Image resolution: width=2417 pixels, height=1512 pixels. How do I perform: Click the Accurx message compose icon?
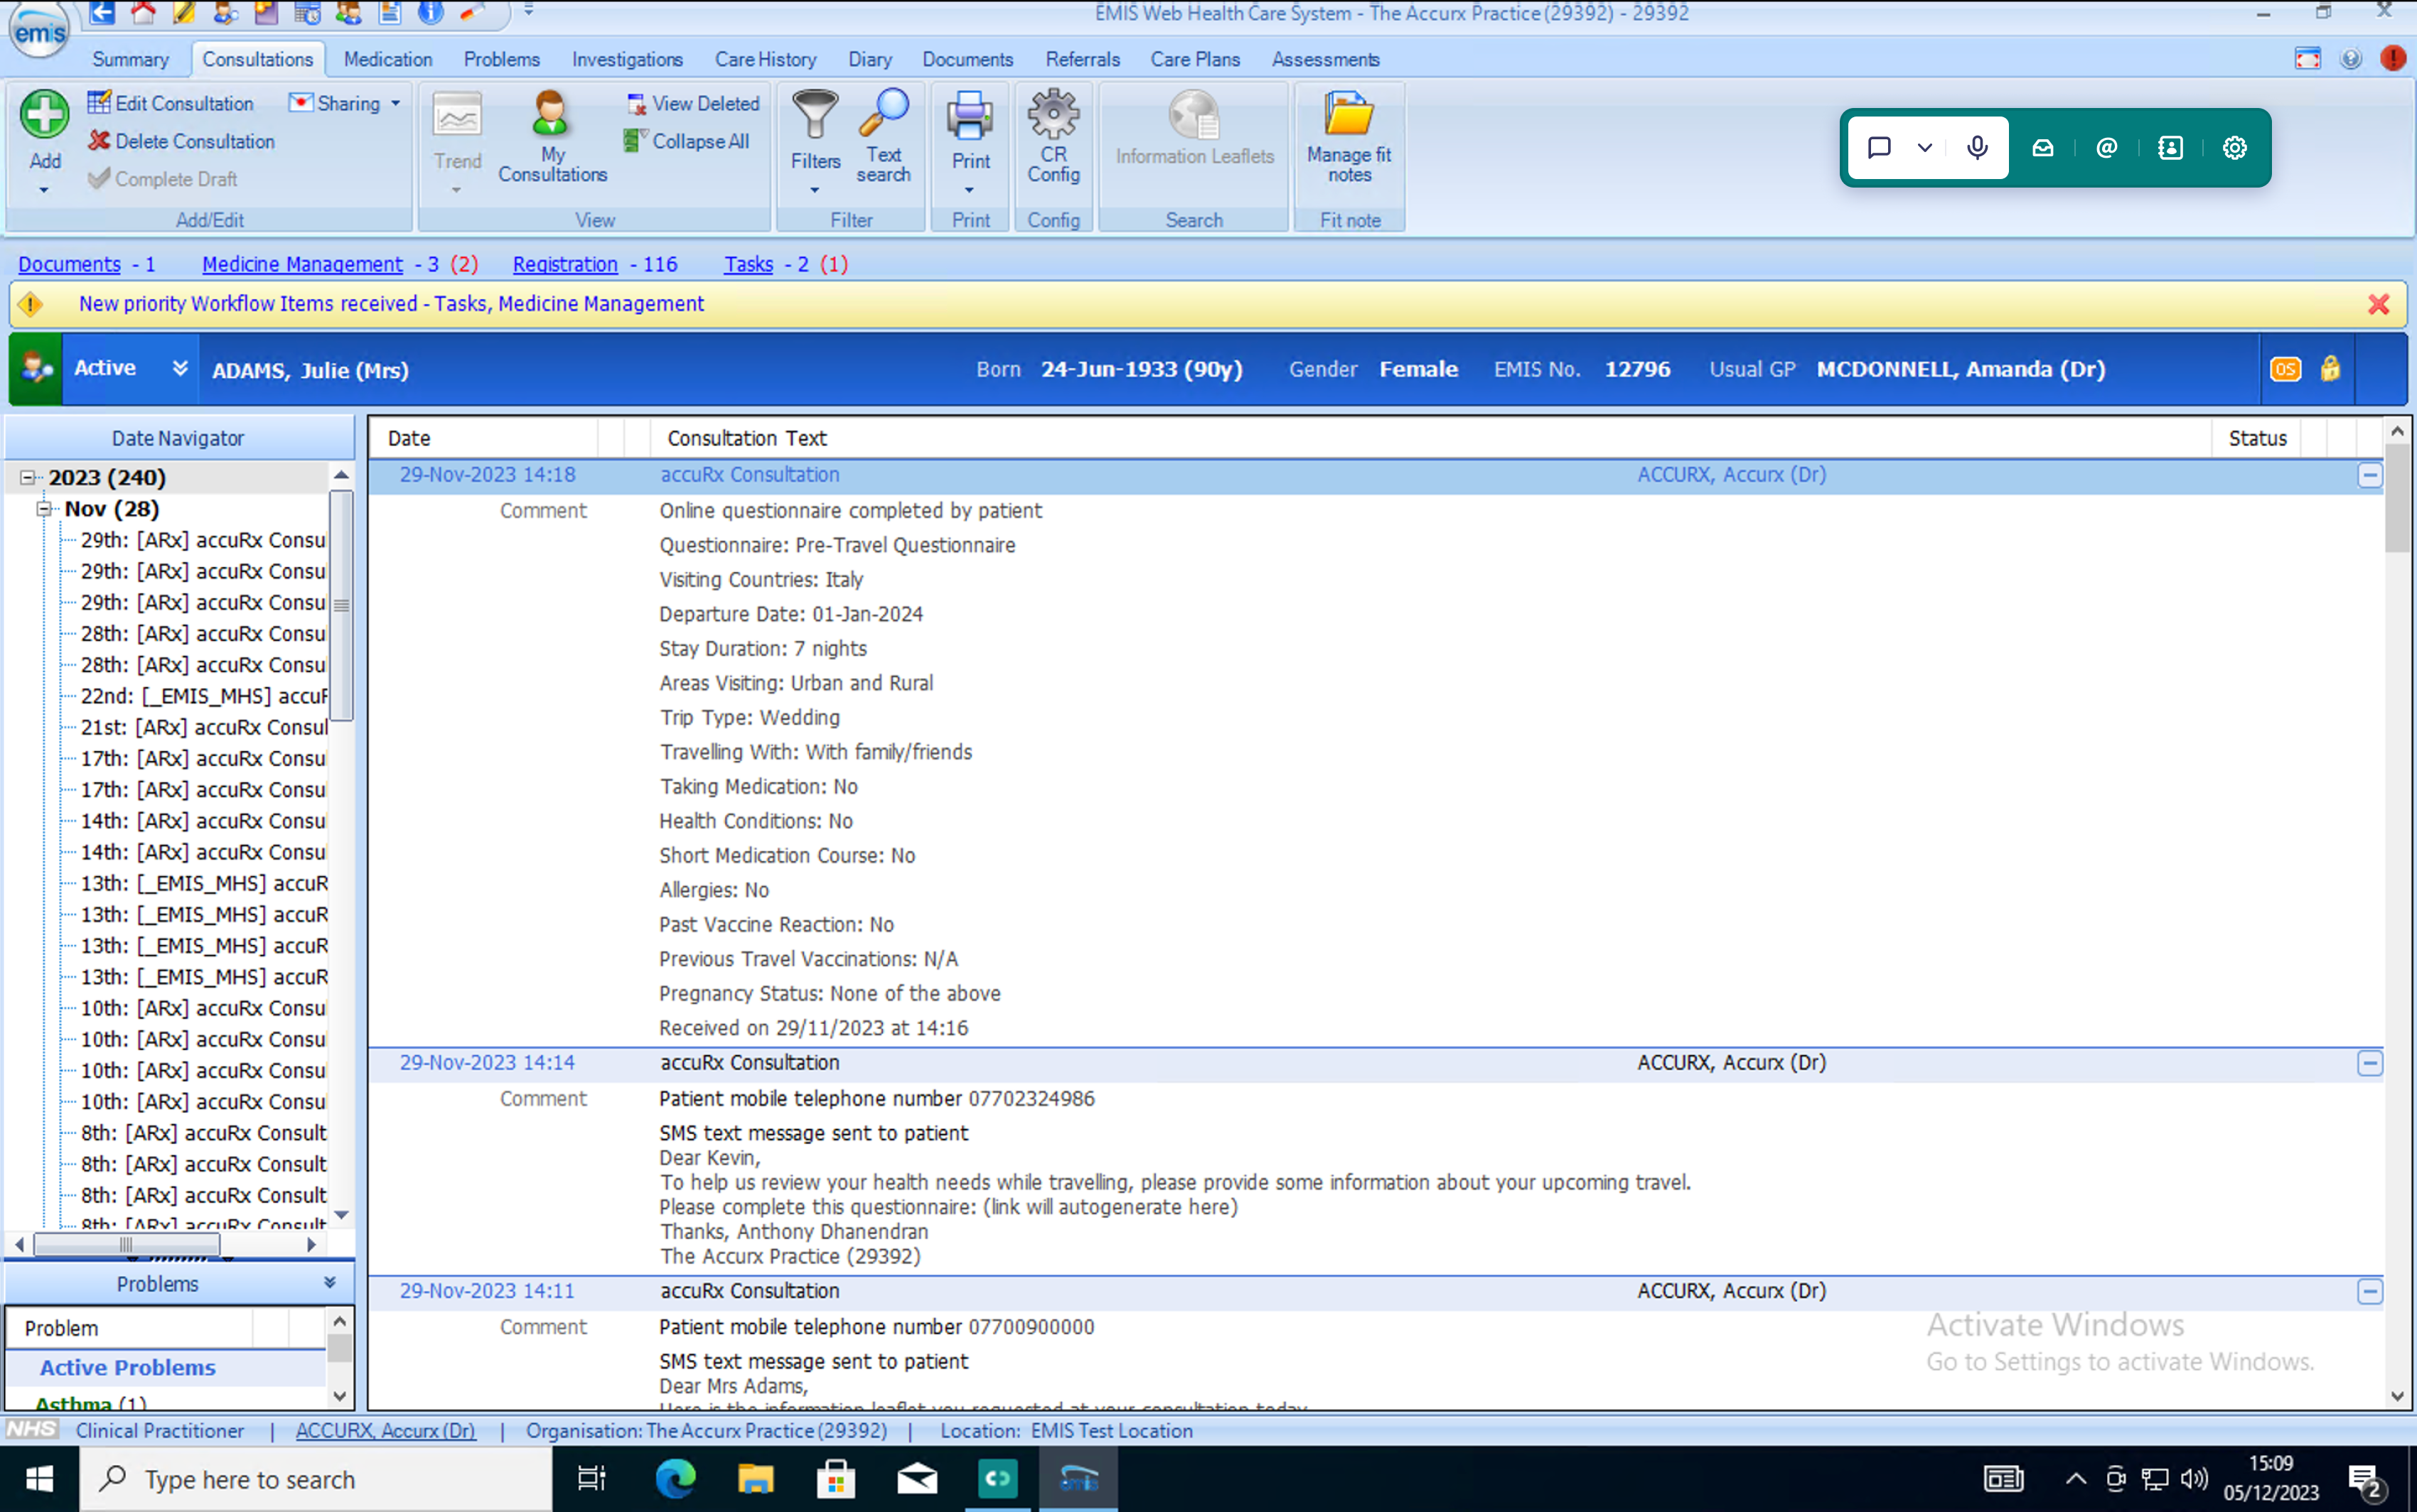(x=1879, y=148)
